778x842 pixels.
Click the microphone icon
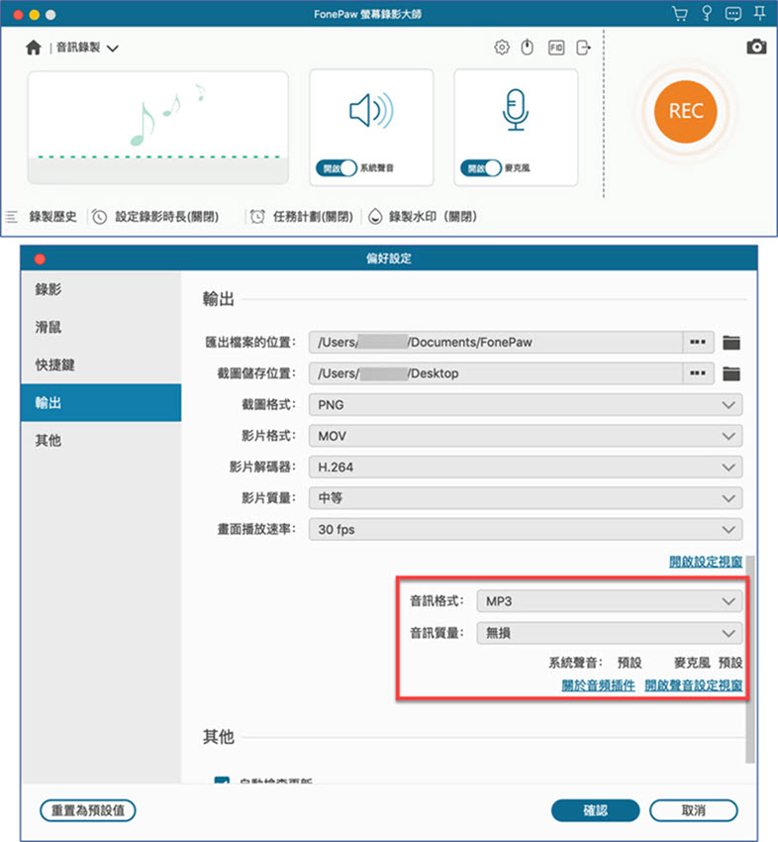(516, 110)
